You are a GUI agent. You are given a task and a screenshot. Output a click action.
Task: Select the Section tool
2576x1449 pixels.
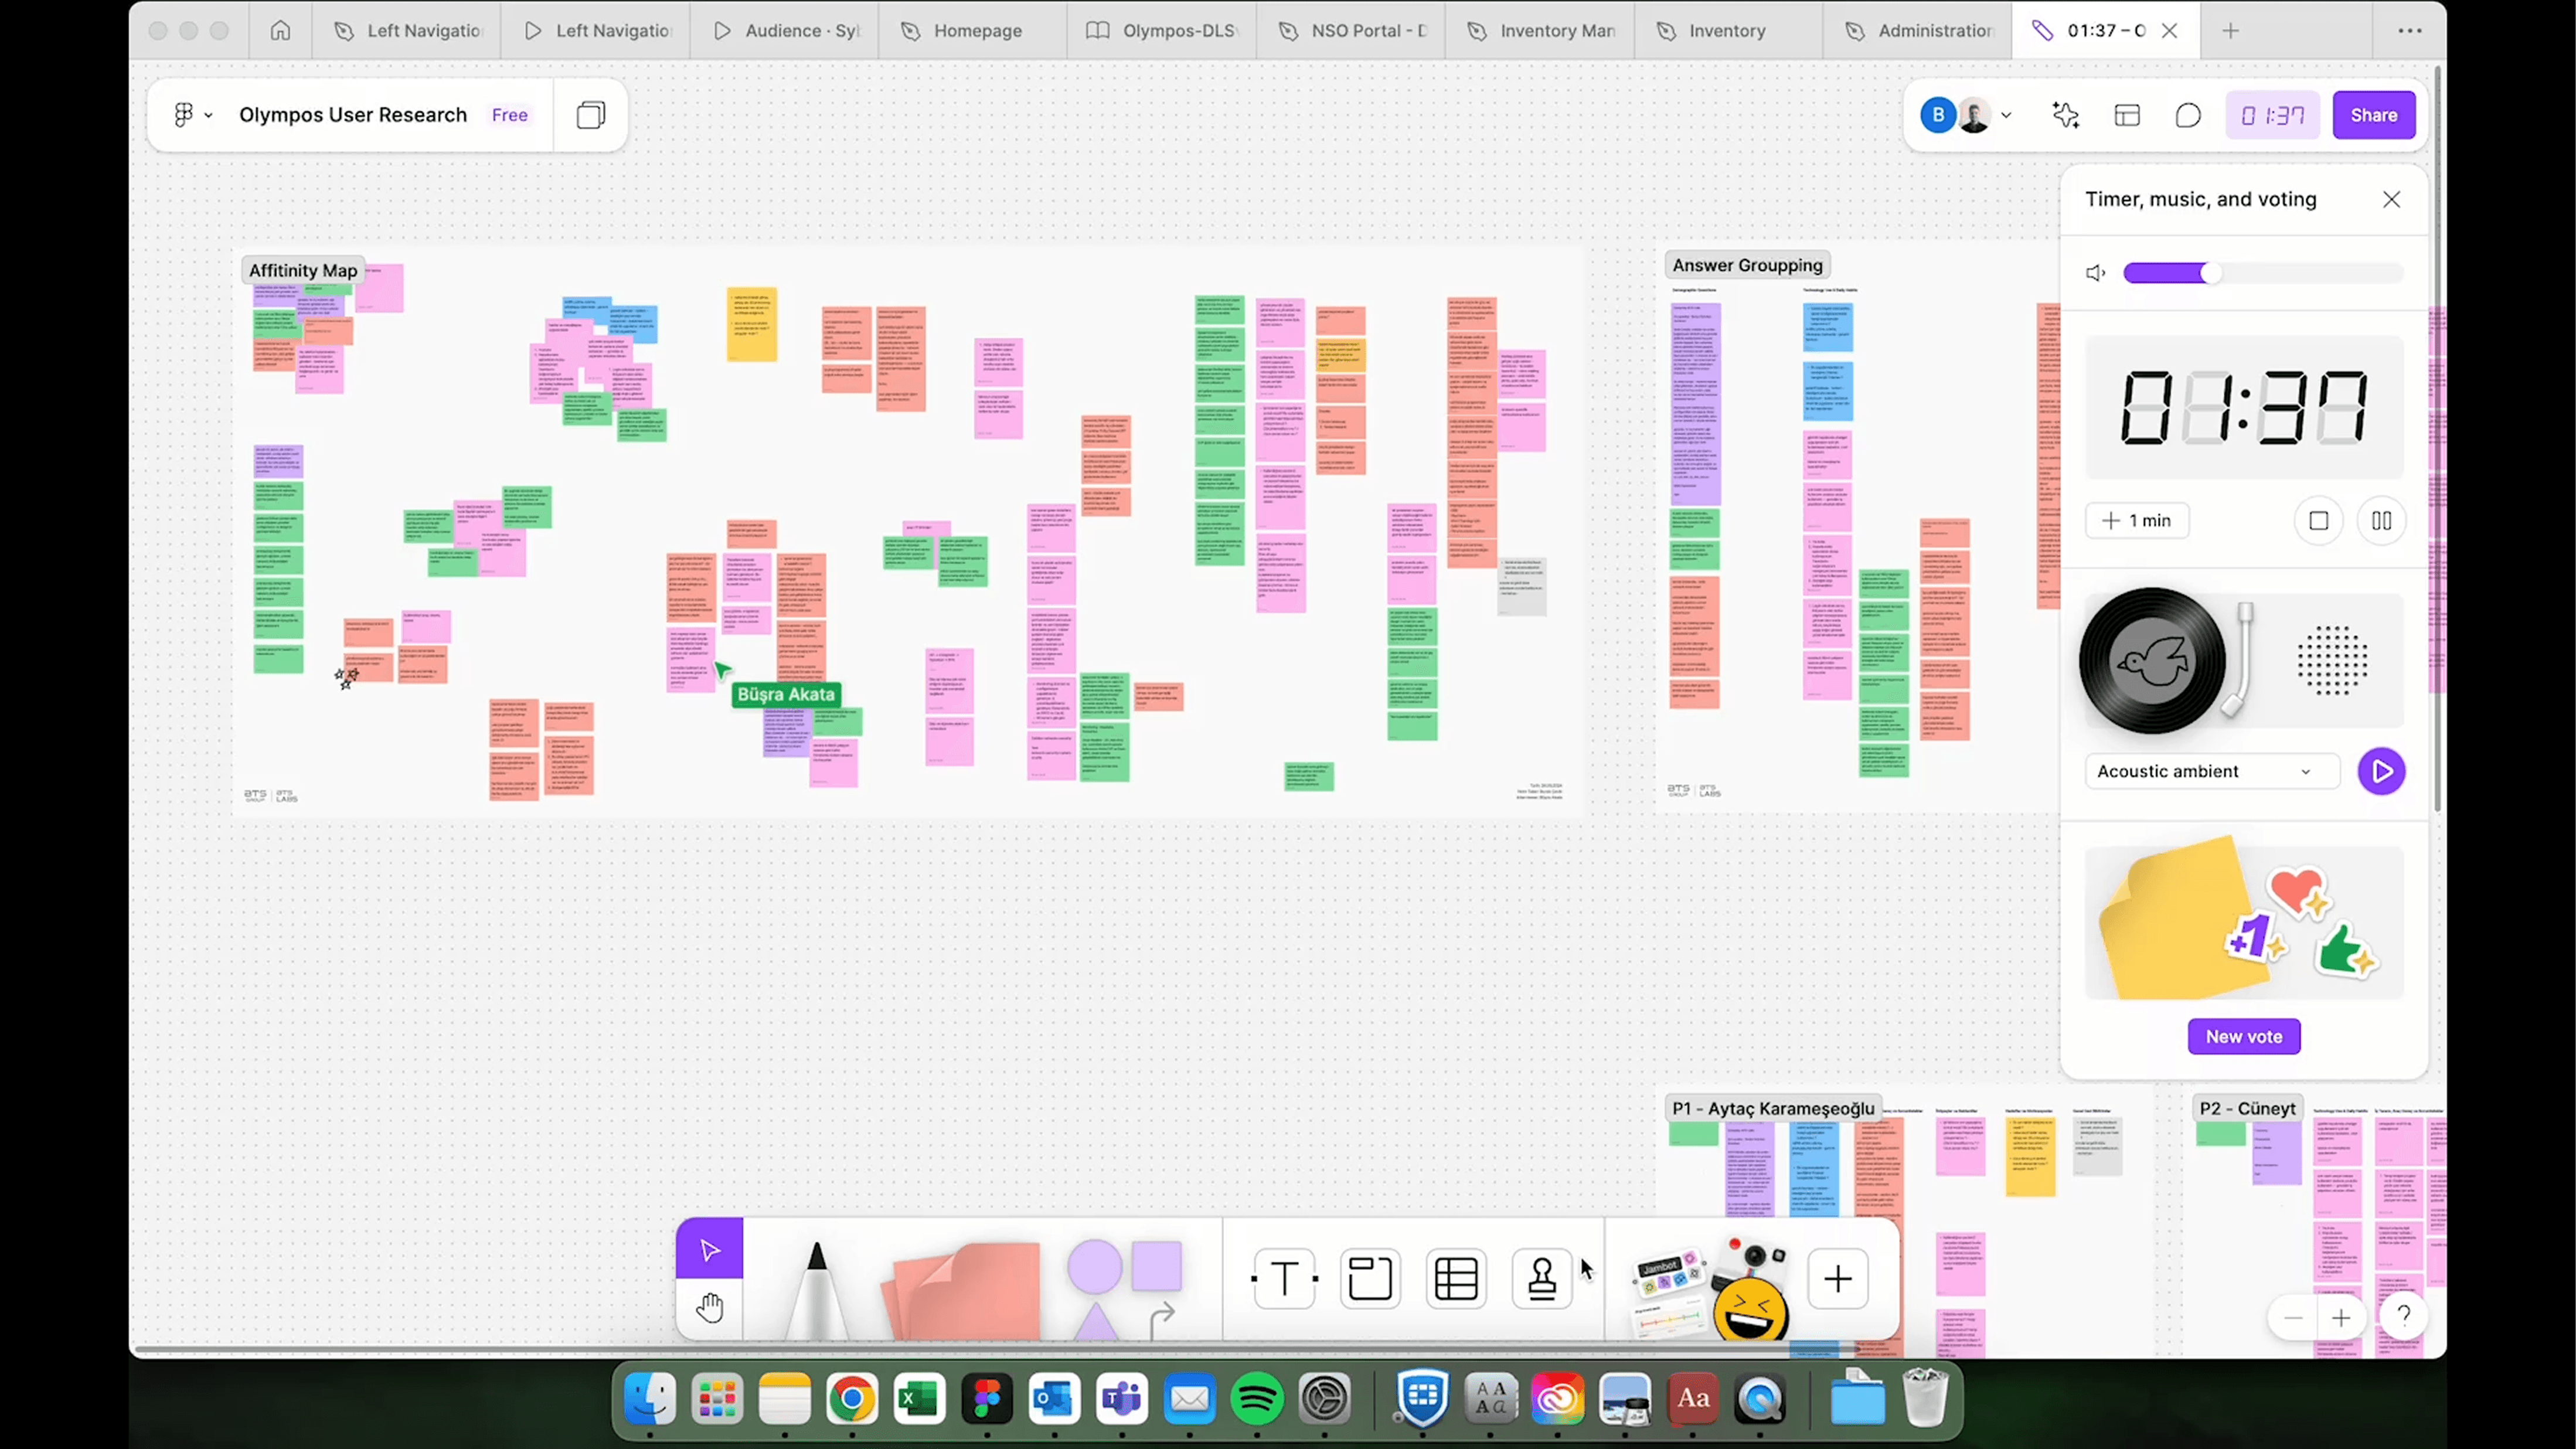tap(1369, 1278)
